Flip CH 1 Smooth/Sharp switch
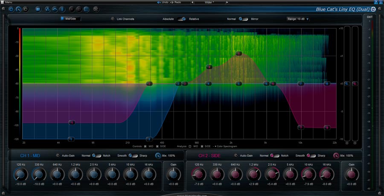The width and height of the screenshot is (384, 196). [x=133, y=156]
